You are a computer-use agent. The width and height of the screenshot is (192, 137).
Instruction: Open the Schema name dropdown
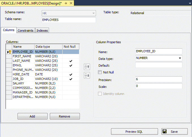tap(93, 13)
